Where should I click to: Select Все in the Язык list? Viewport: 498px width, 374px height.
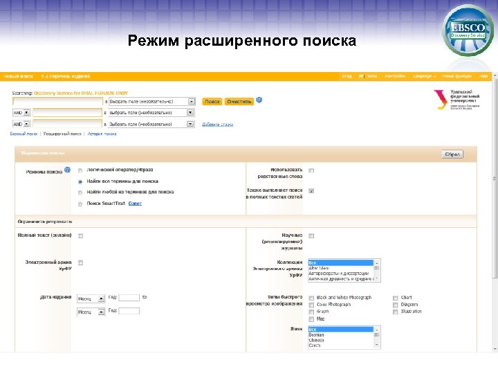341,330
